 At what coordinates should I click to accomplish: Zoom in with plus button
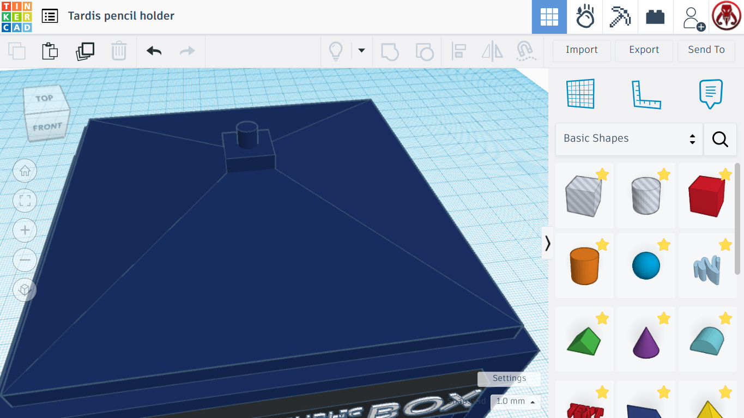click(25, 231)
